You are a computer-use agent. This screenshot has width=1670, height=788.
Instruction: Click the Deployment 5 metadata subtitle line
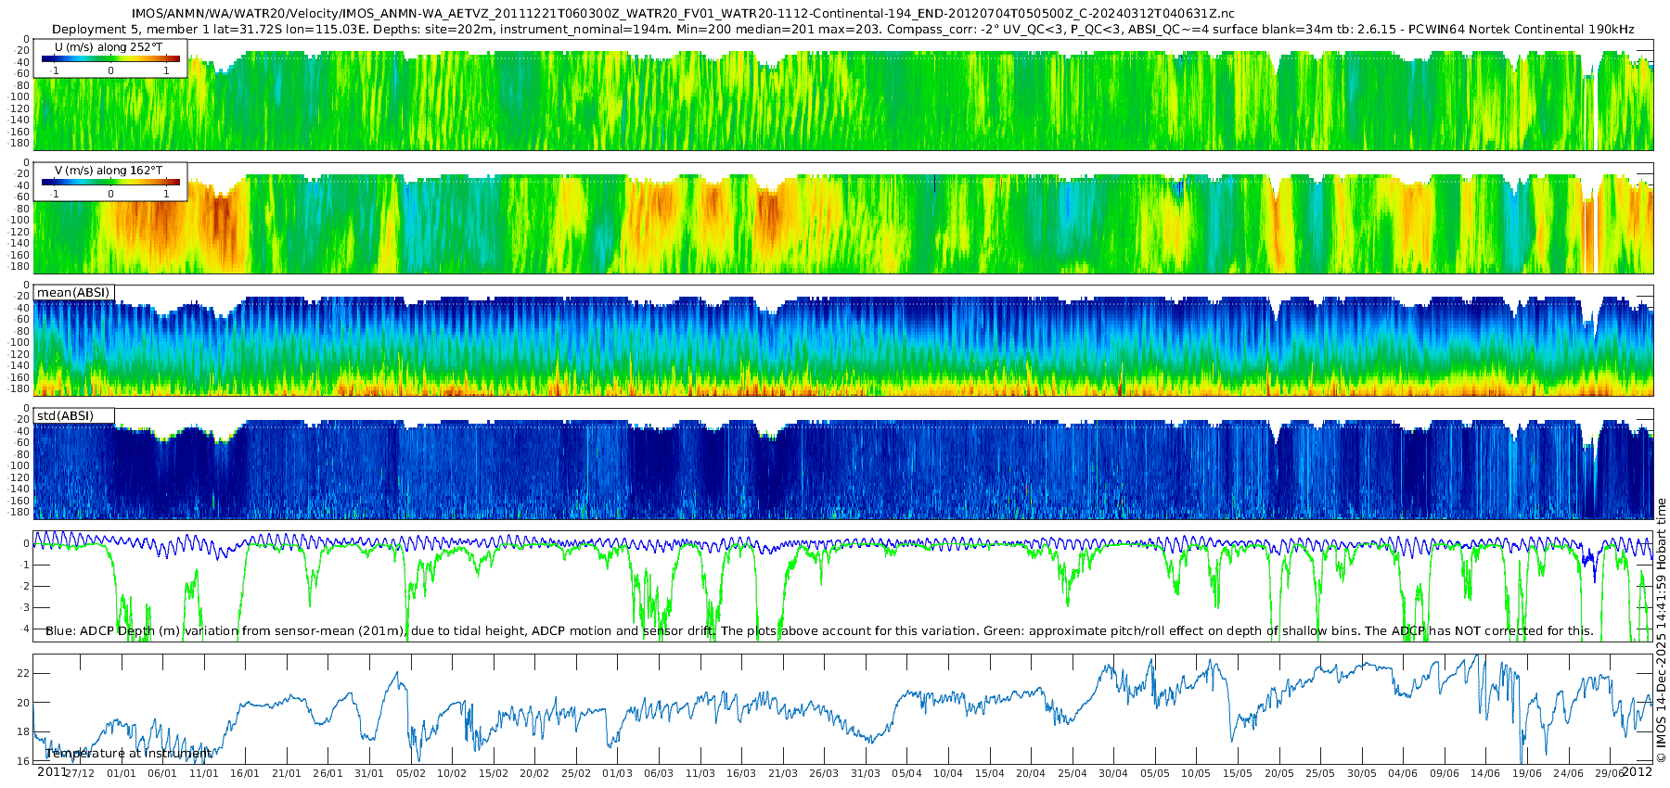[842, 30]
